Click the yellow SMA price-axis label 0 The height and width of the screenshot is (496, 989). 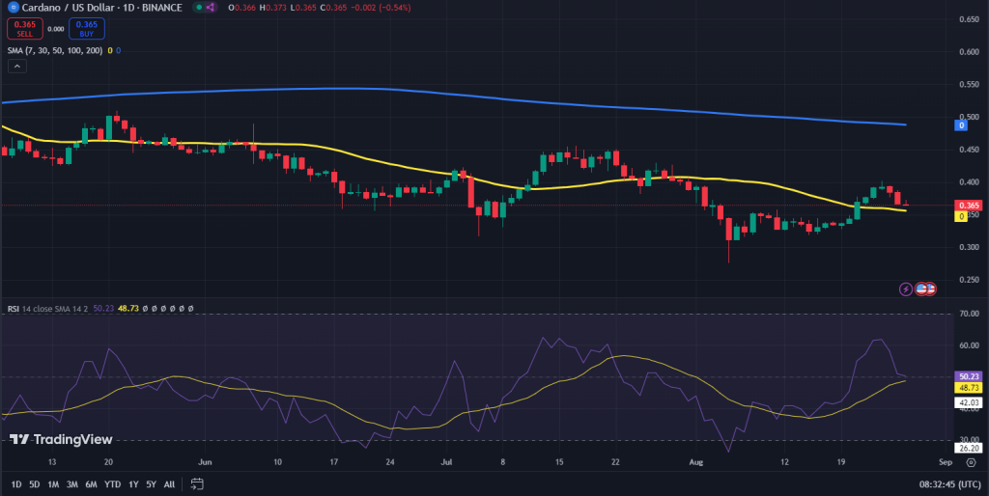coord(961,216)
